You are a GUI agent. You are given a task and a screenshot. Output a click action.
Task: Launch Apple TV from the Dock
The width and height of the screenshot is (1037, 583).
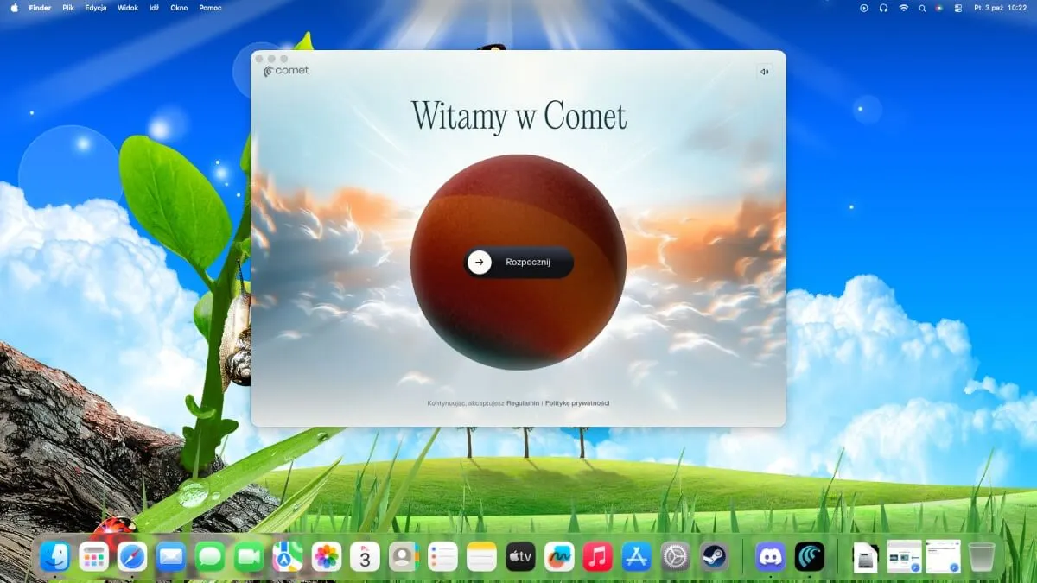click(520, 557)
